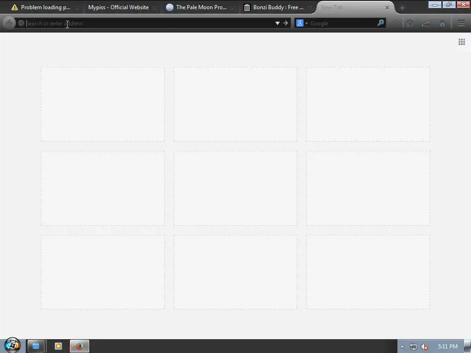Click the Go arrow in address bar

[286, 23]
